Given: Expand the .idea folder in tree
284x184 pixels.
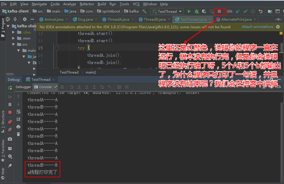Looking at the screenshot, I should click(13, 32).
